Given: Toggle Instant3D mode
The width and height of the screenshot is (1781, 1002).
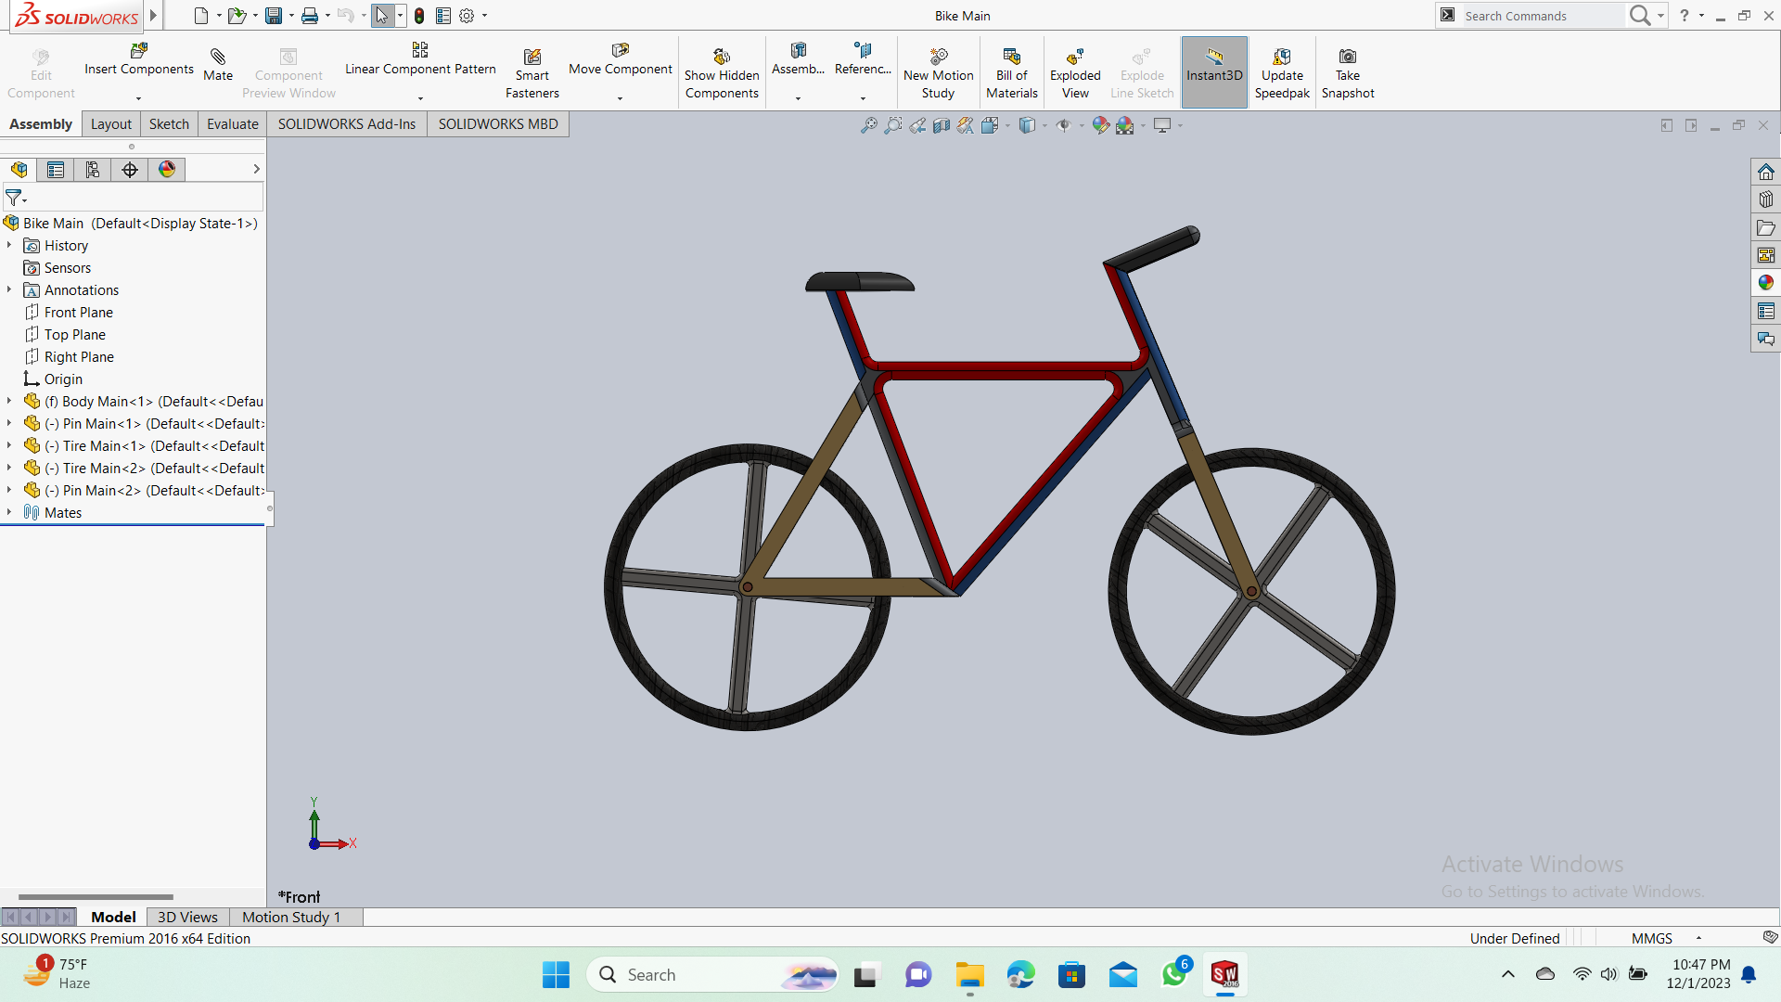Looking at the screenshot, I should [1214, 72].
